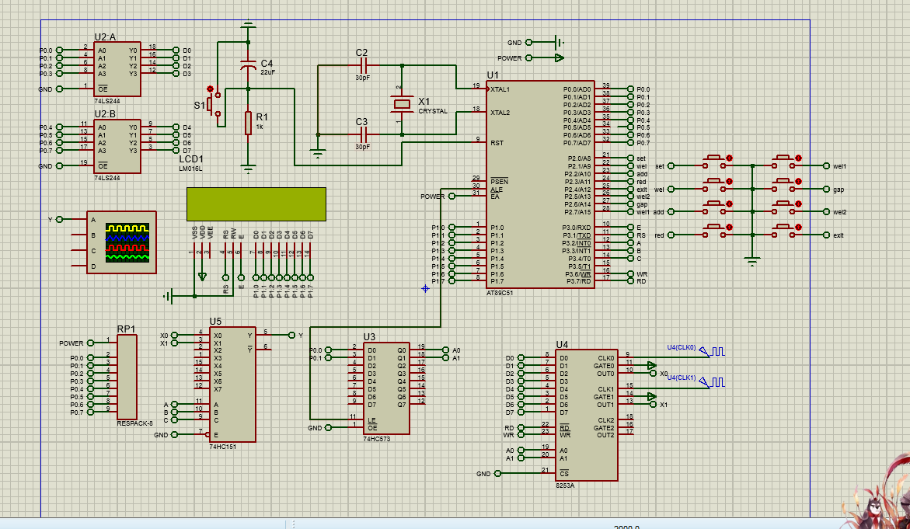Click the 8253A part label
Screen dimensions: 910x529
(x=565, y=485)
